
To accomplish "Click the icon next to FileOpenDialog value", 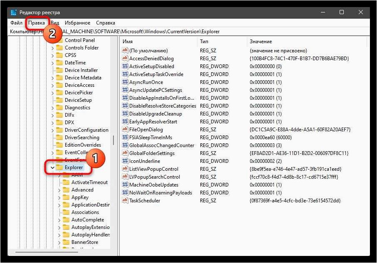I will coord(125,129).
